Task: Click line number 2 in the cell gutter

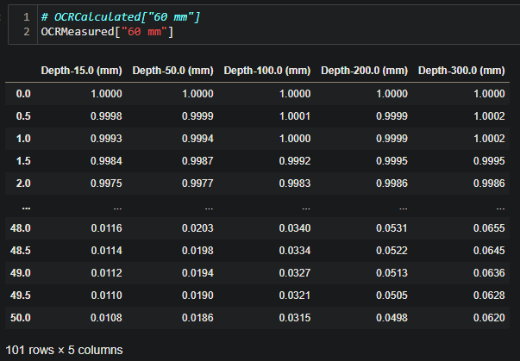Action: coord(27,32)
